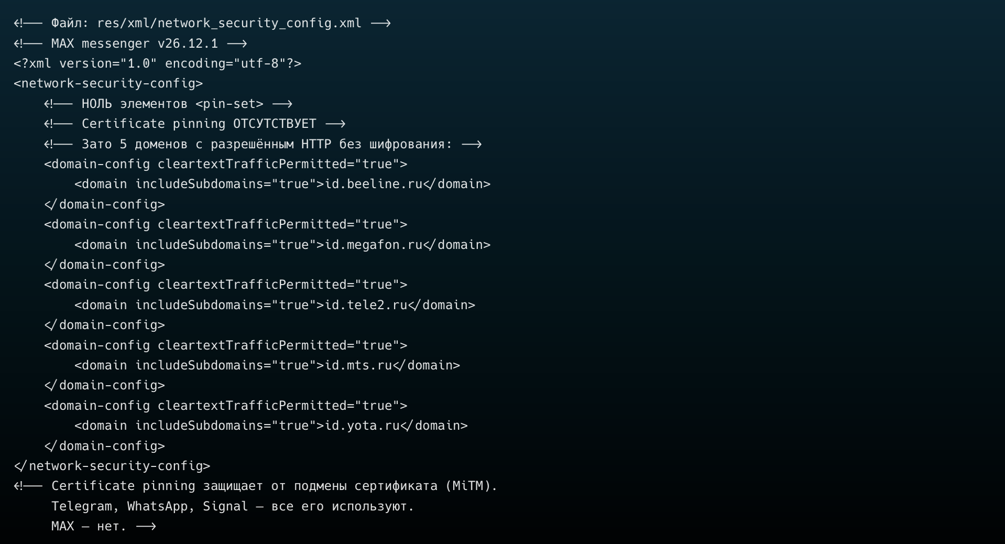Click the final "MAX — нет." comment line
Image resolution: width=1005 pixels, height=544 pixels.
(x=89, y=526)
